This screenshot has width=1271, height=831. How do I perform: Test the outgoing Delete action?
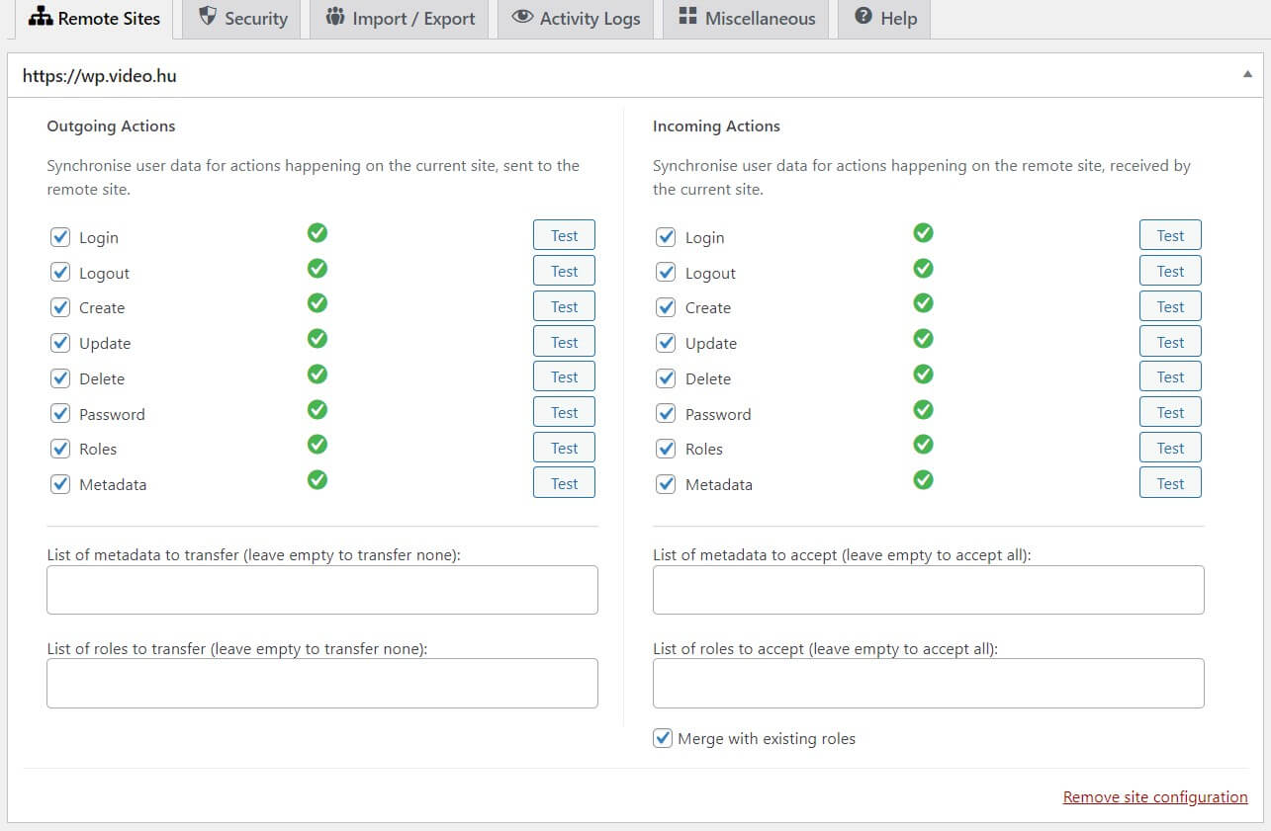click(x=564, y=376)
